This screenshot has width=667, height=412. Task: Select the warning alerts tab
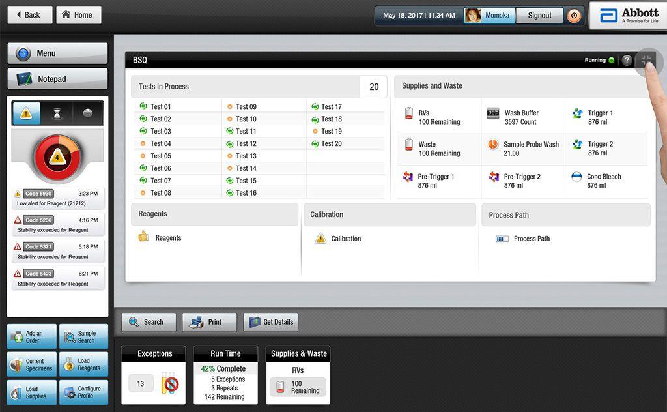tap(26, 113)
